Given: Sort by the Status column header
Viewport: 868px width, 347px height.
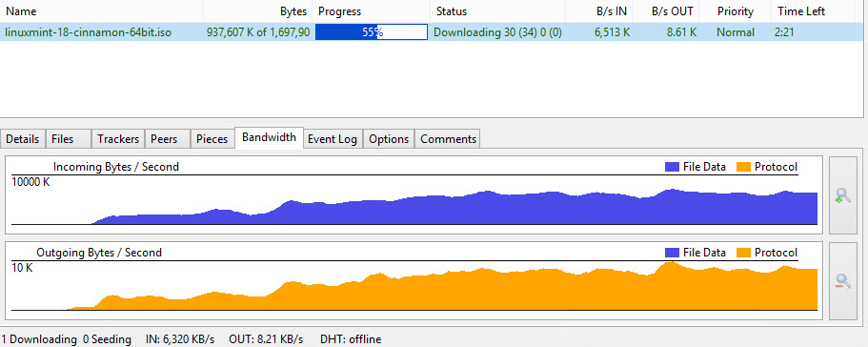Looking at the screenshot, I should pos(497,11).
